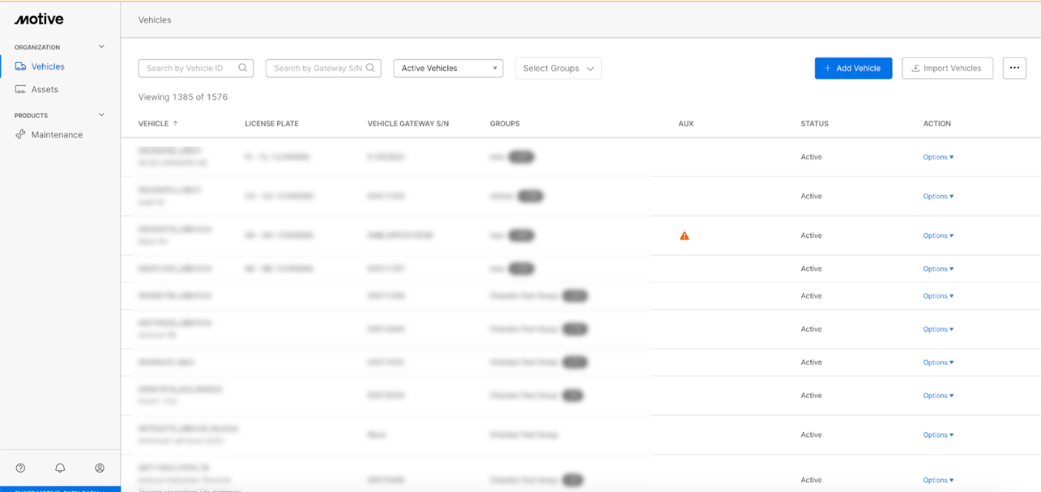1041x492 pixels.
Task: Click the magnifier in Gateway S/N search
Action: 370,68
